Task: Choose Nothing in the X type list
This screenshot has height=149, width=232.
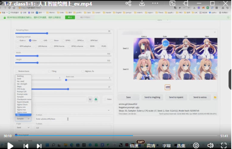Action: [23, 76]
